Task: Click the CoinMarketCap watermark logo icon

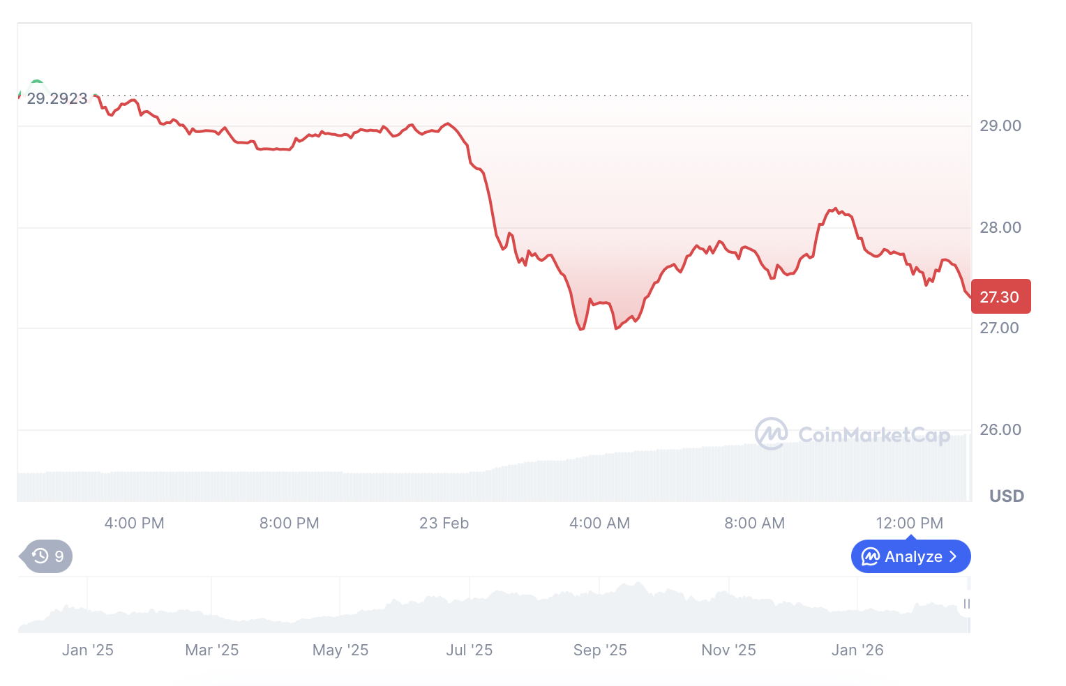Action: (x=771, y=434)
